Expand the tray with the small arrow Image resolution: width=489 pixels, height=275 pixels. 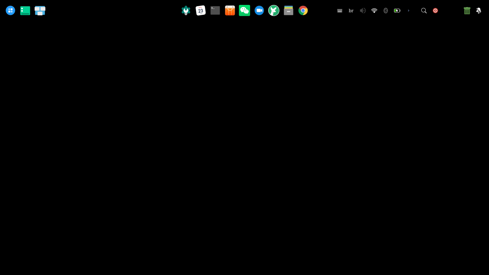pos(409,10)
